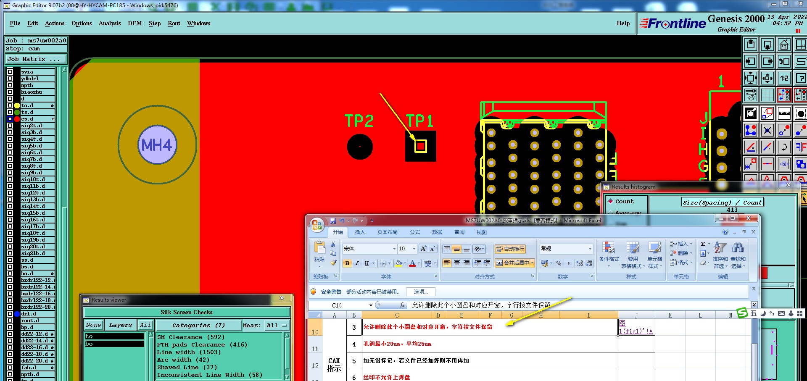
Task: Click the Layers button in Results viewer
Action: (x=121, y=325)
